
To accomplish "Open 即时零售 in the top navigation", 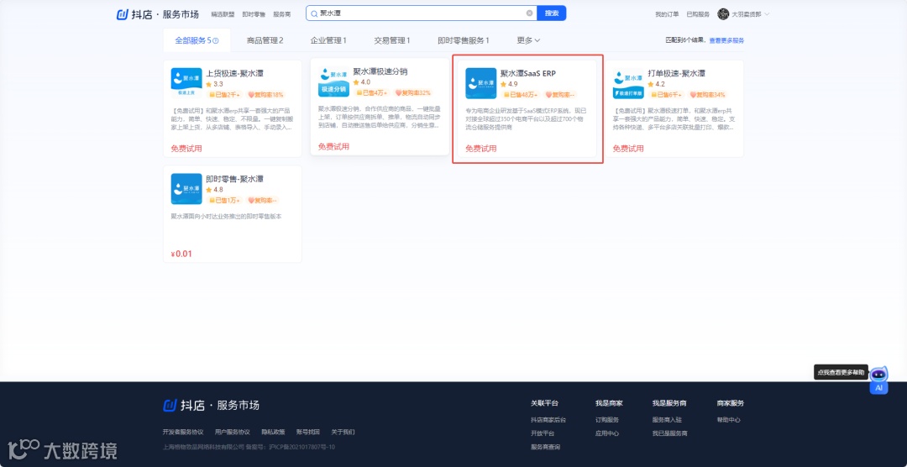I will [254, 14].
